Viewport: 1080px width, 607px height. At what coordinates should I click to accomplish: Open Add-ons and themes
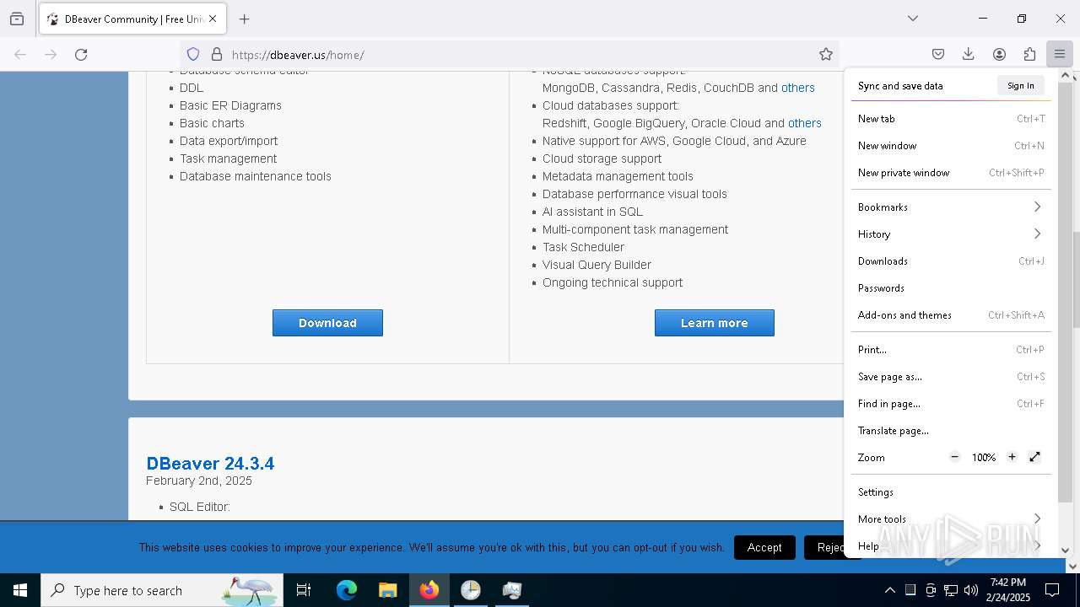951,315
